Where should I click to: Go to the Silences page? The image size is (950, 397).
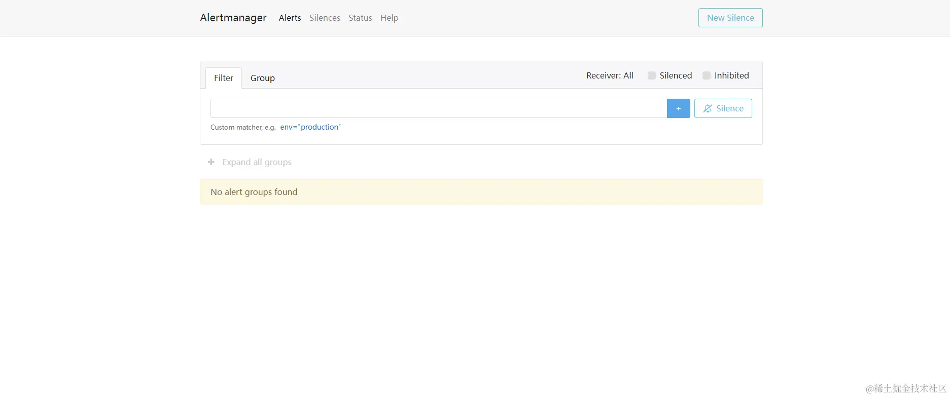tap(325, 18)
